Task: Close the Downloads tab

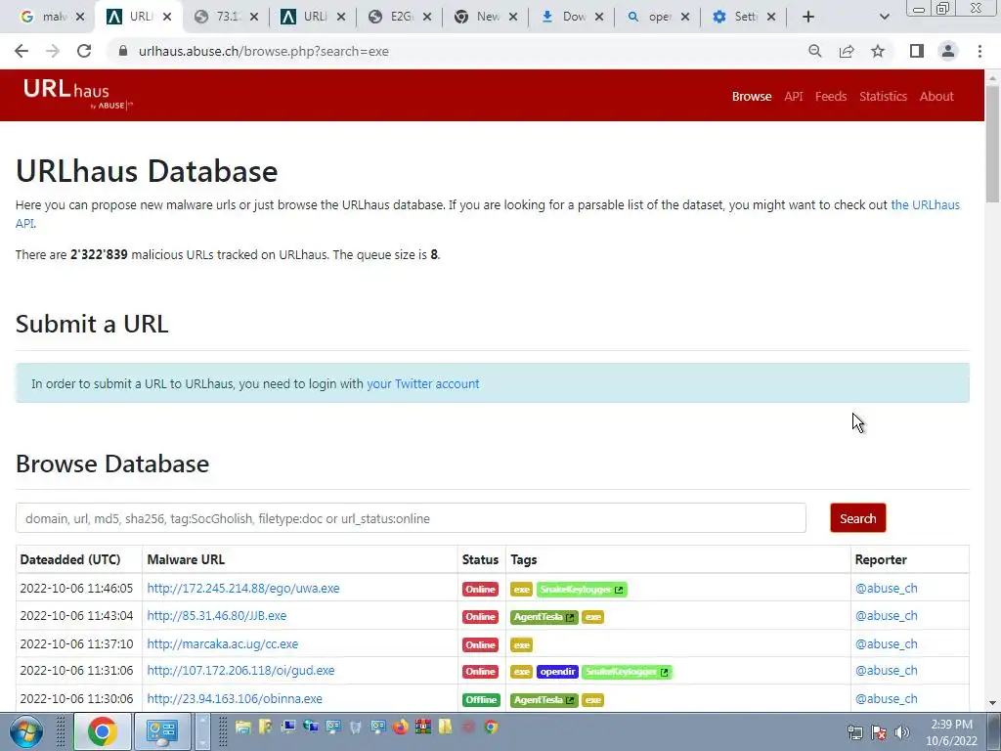Action: pos(599,17)
